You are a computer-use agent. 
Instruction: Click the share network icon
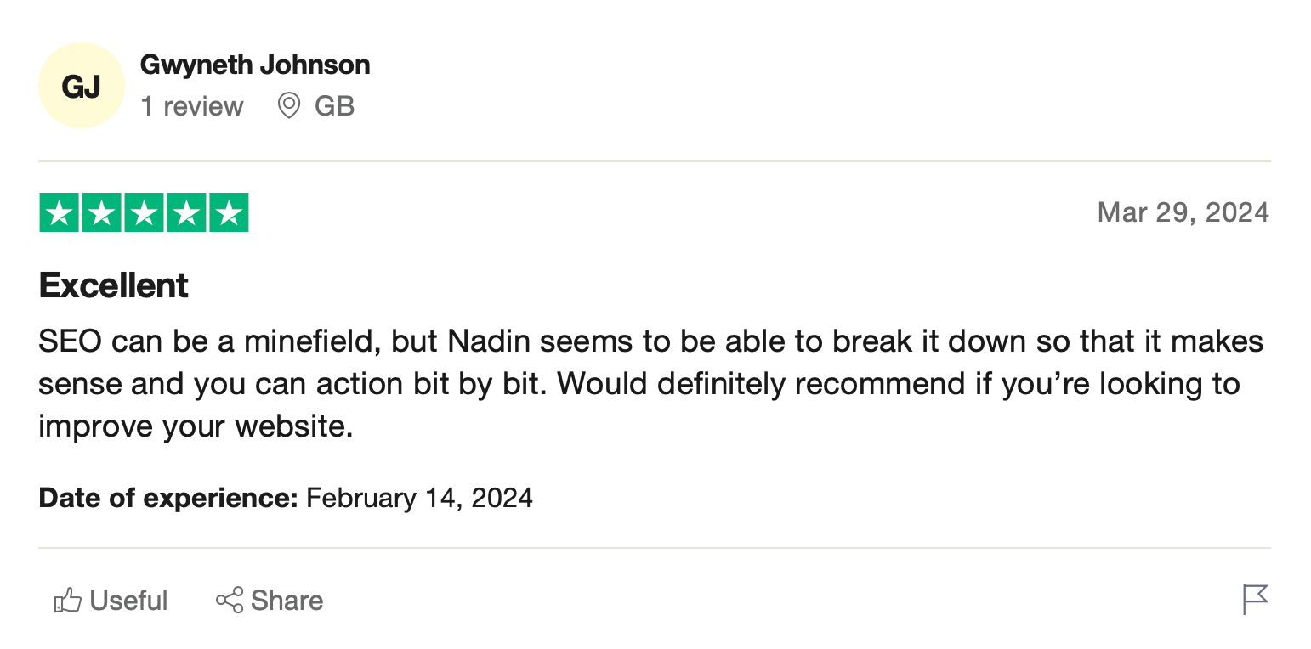tap(229, 601)
